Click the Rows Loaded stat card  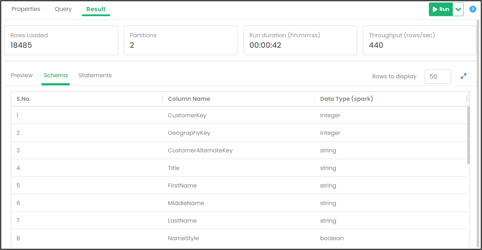click(61, 40)
